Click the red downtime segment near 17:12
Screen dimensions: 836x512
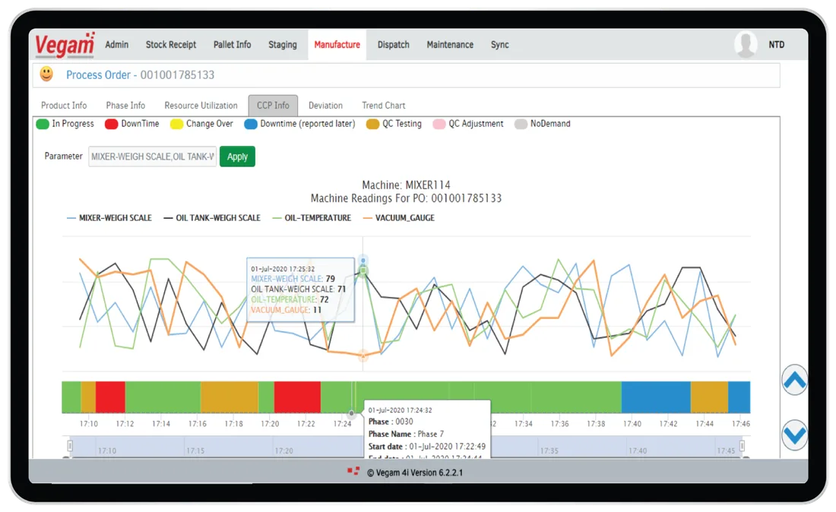110,397
